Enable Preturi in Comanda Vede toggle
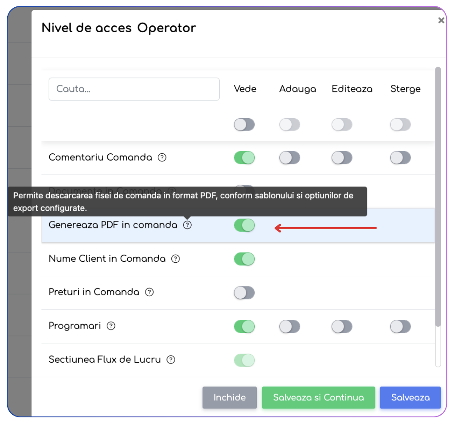 click(245, 293)
